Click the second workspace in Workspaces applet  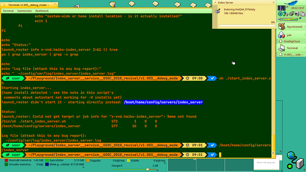pos(210,165)
